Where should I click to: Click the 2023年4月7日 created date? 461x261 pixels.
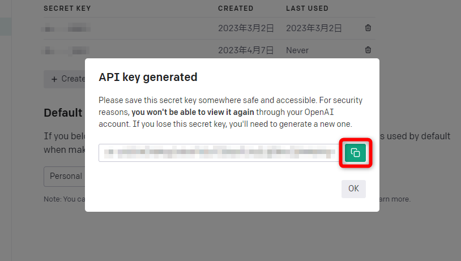pyautogui.click(x=246, y=50)
